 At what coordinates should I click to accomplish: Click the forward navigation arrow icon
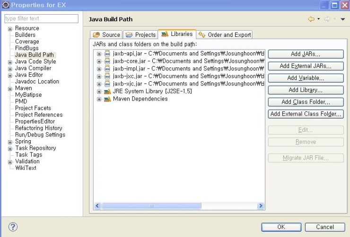click(x=327, y=19)
